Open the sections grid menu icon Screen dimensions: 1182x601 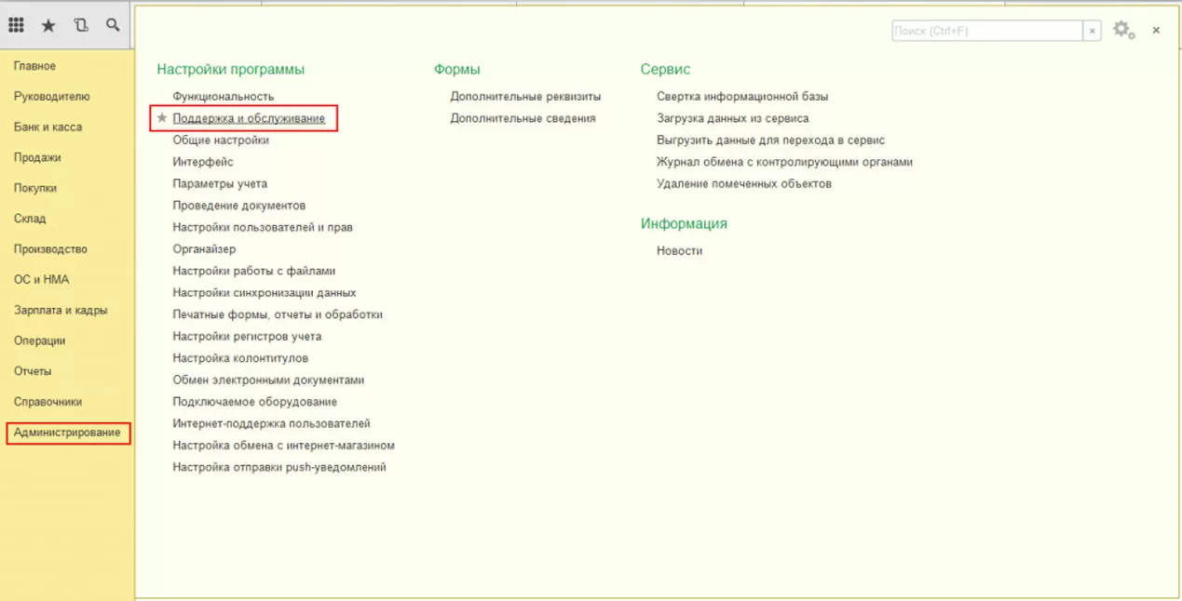(x=16, y=25)
